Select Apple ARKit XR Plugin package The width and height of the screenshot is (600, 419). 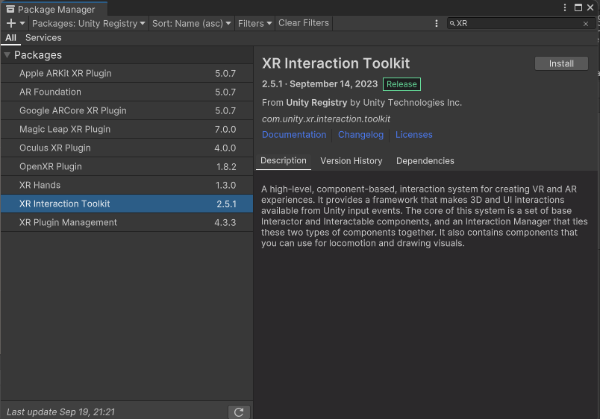[127, 73]
